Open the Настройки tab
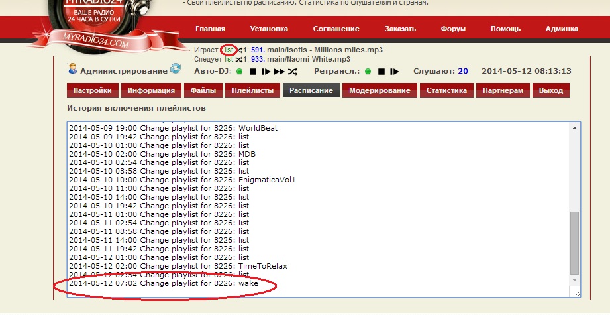 (x=93, y=90)
